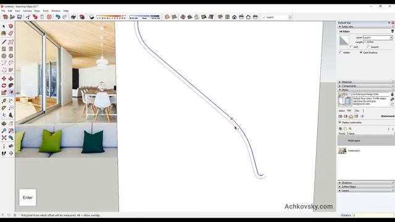Open the Tools menu
Screen dimensions: 395x222
[x=46, y=11]
